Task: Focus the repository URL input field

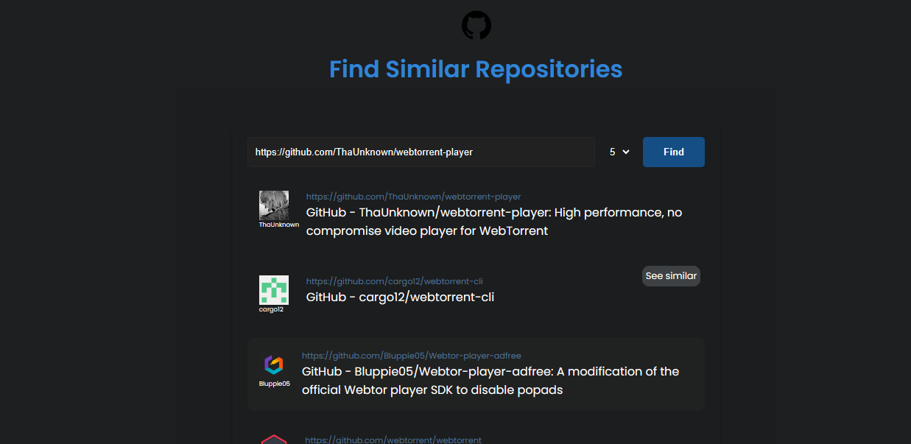Action: [x=421, y=152]
